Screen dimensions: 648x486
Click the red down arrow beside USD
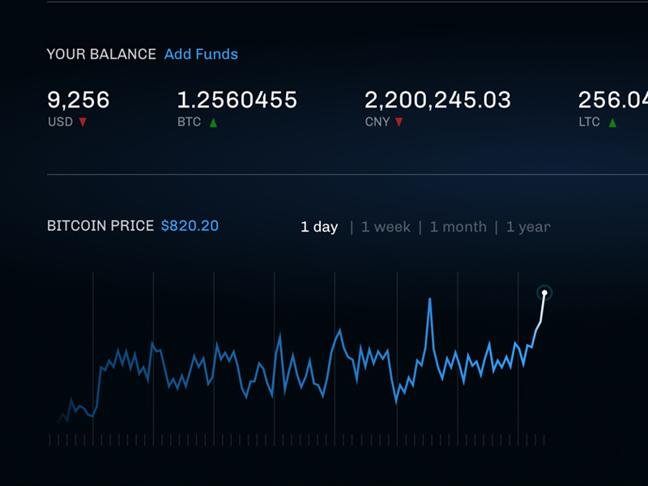coord(83,122)
